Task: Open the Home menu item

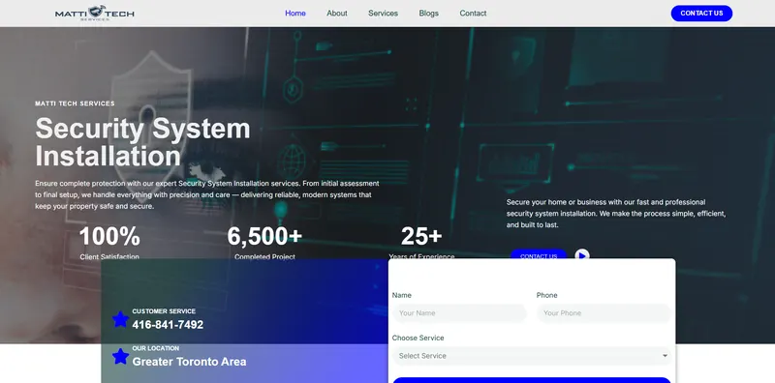Action: point(295,14)
